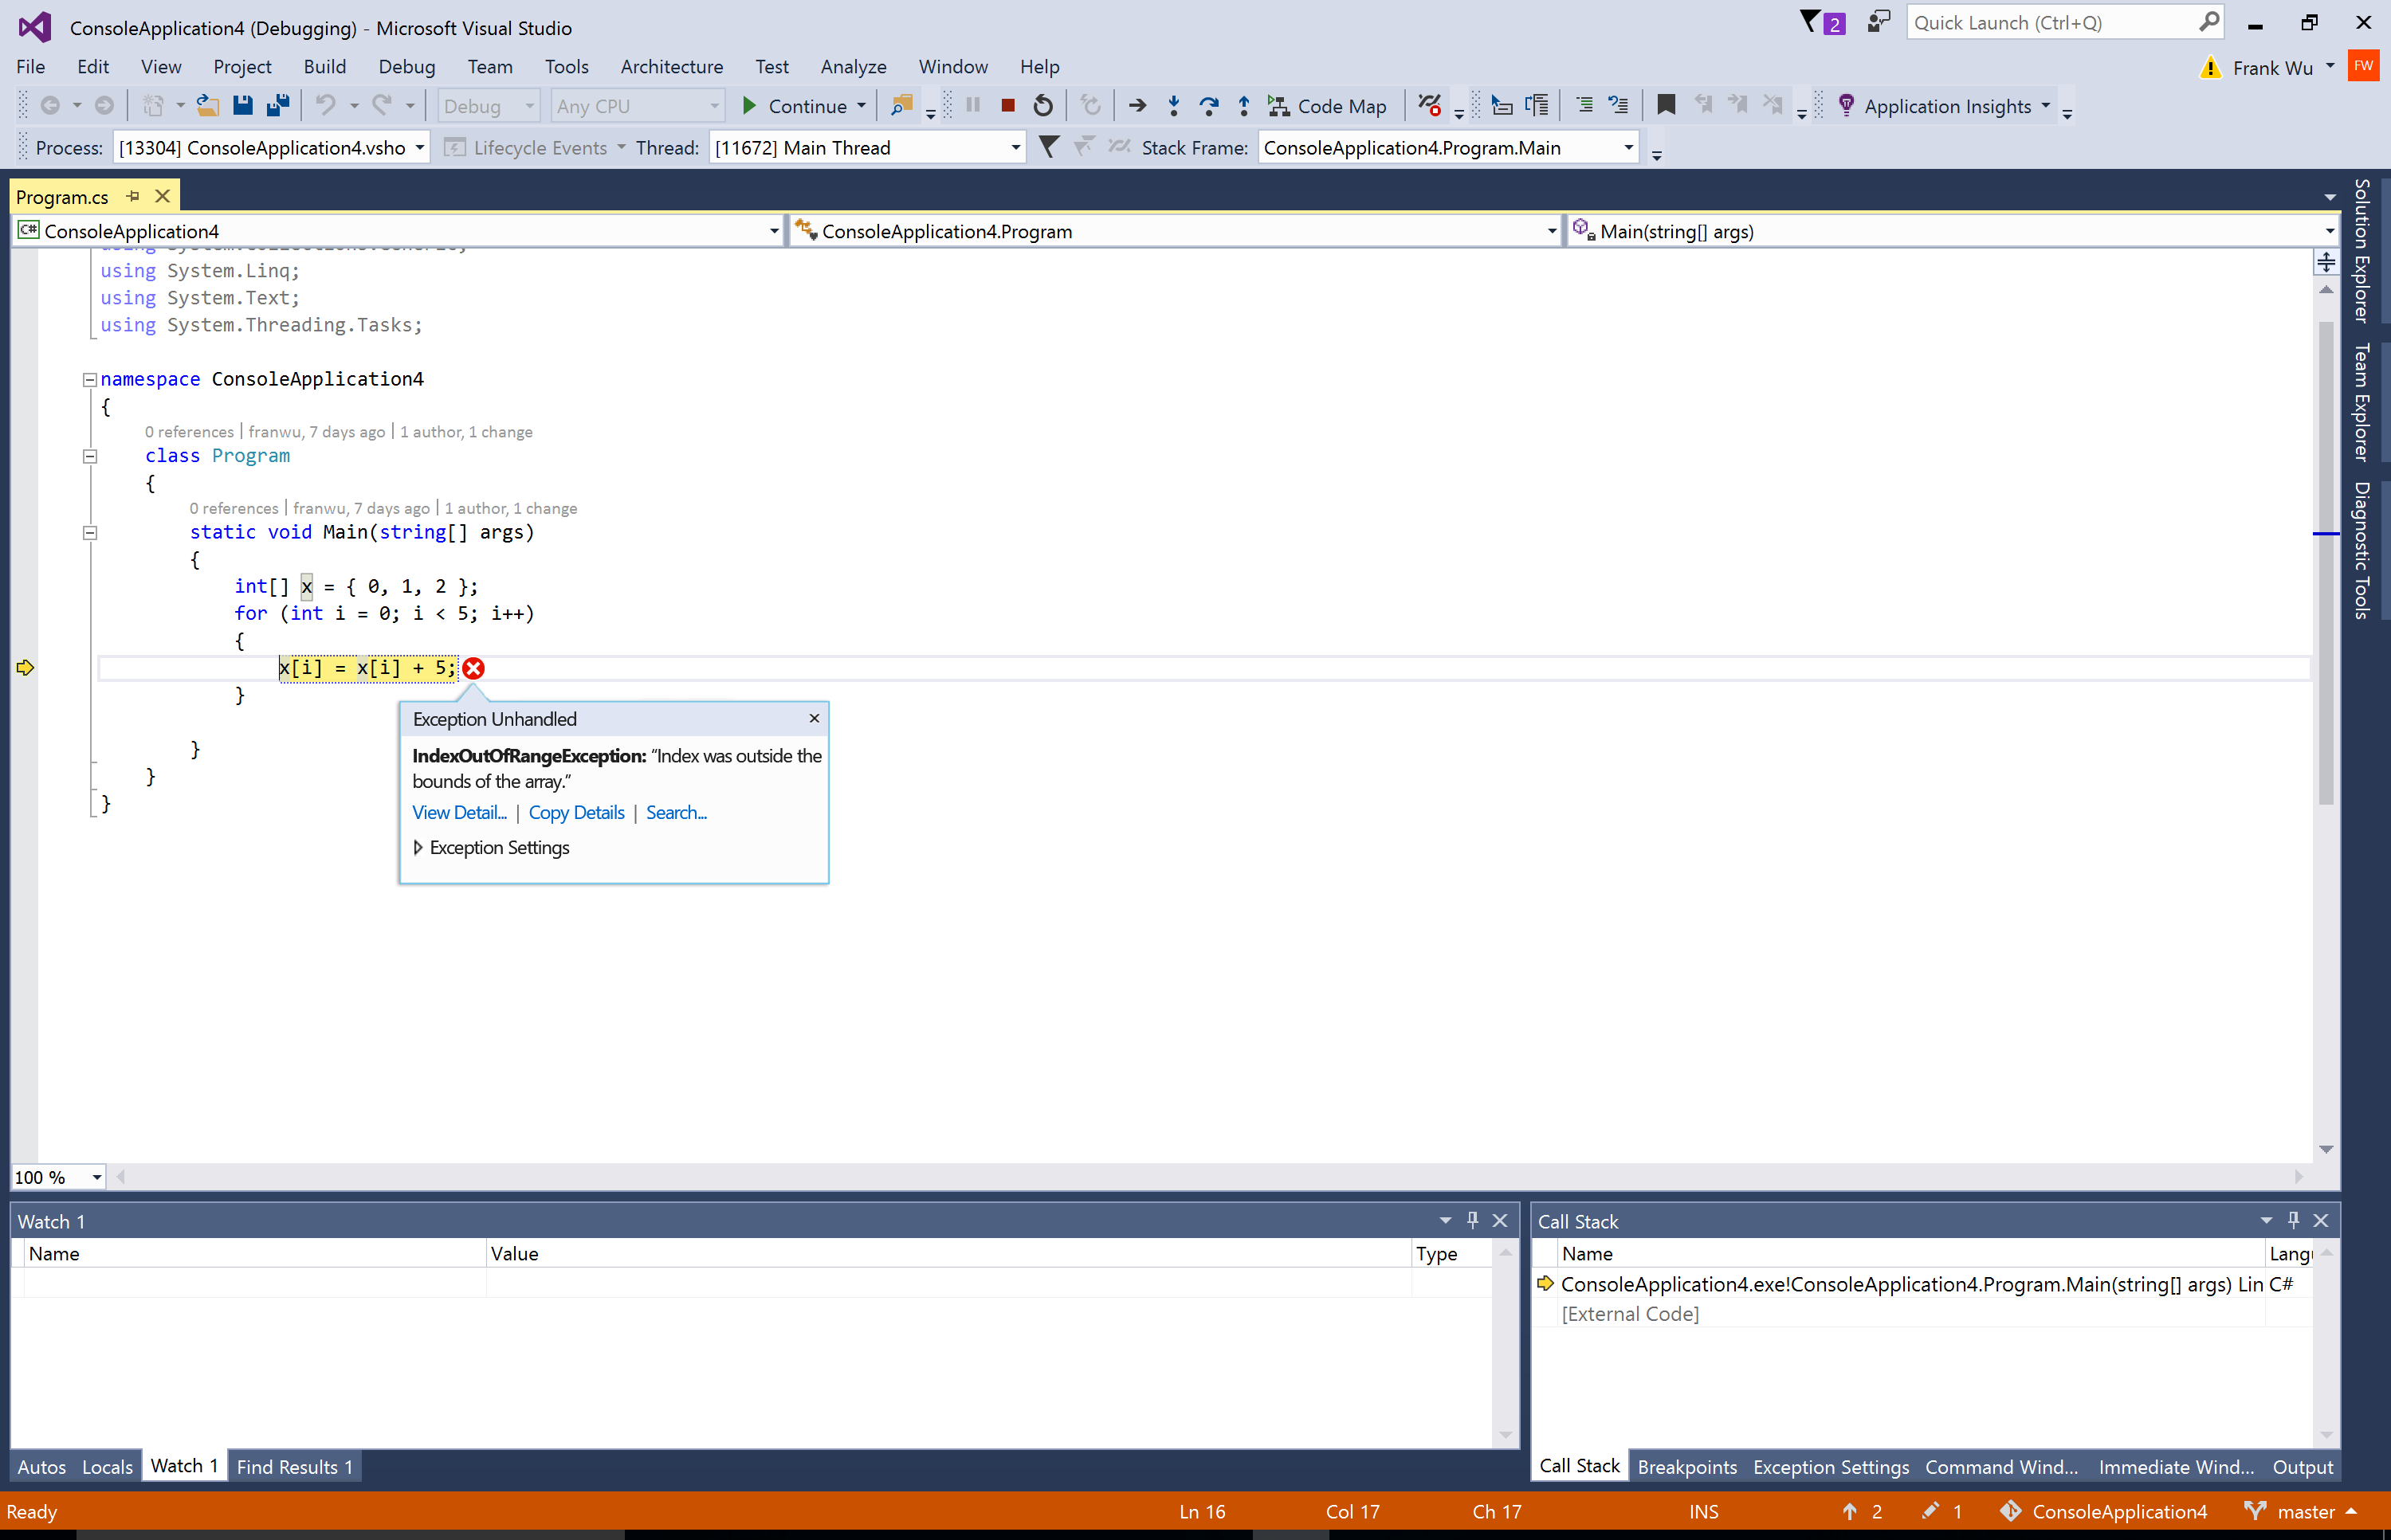This screenshot has height=1540, width=2391.
Task: Click Search link in exception popup
Action: (677, 813)
